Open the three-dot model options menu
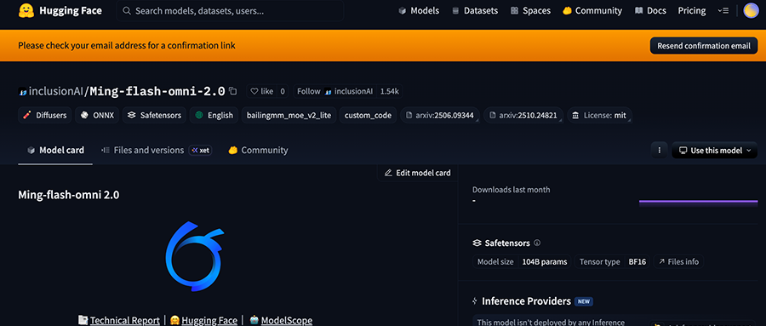This screenshot has width=766, height=326. 659,151
